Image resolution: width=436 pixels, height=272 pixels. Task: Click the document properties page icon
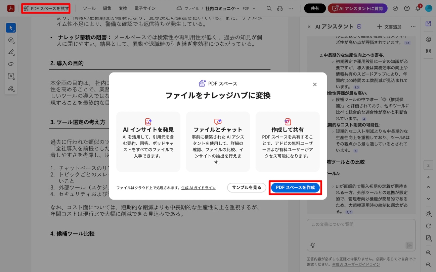tap(428, 238)
